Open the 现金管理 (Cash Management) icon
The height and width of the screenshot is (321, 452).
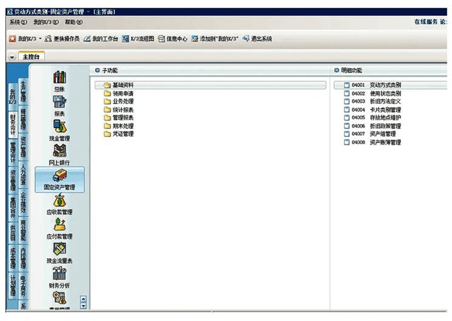click(59, 130)
